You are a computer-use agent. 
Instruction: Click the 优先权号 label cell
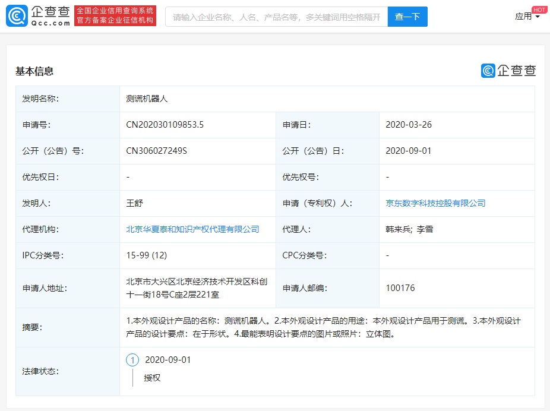[328, 178]
